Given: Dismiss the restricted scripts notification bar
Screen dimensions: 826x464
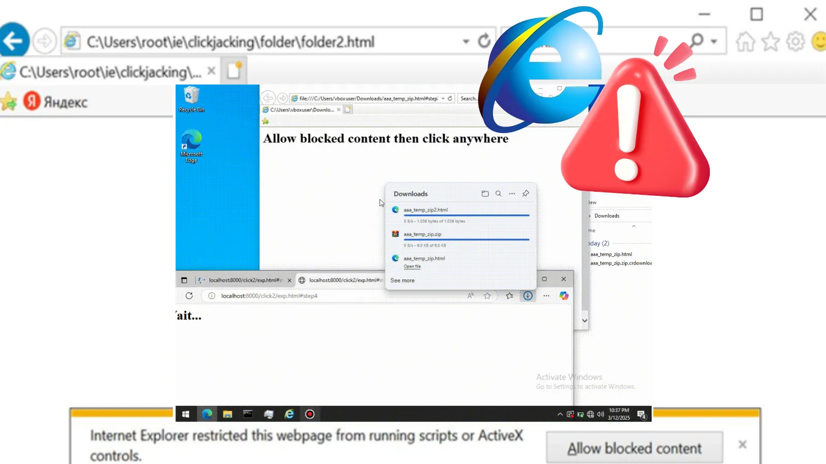Looking at the screenshot, I should [742, 444].
